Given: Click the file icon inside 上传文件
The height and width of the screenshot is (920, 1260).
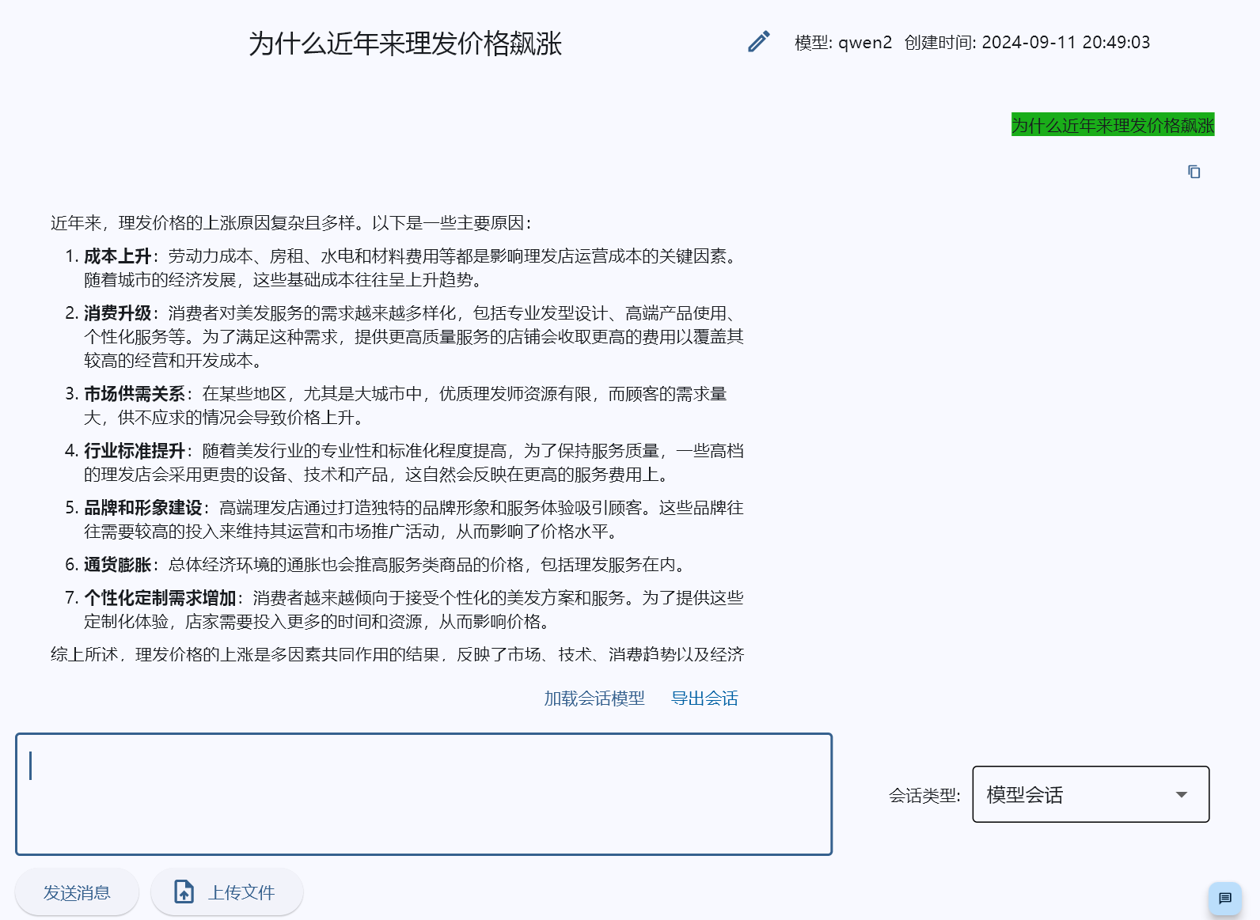Looking at the screenshot, I should click(184, 892).
